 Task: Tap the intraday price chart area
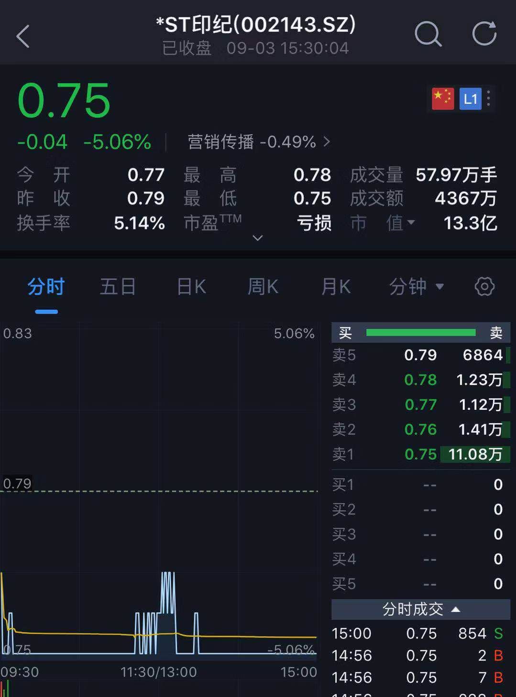point(159,491)
